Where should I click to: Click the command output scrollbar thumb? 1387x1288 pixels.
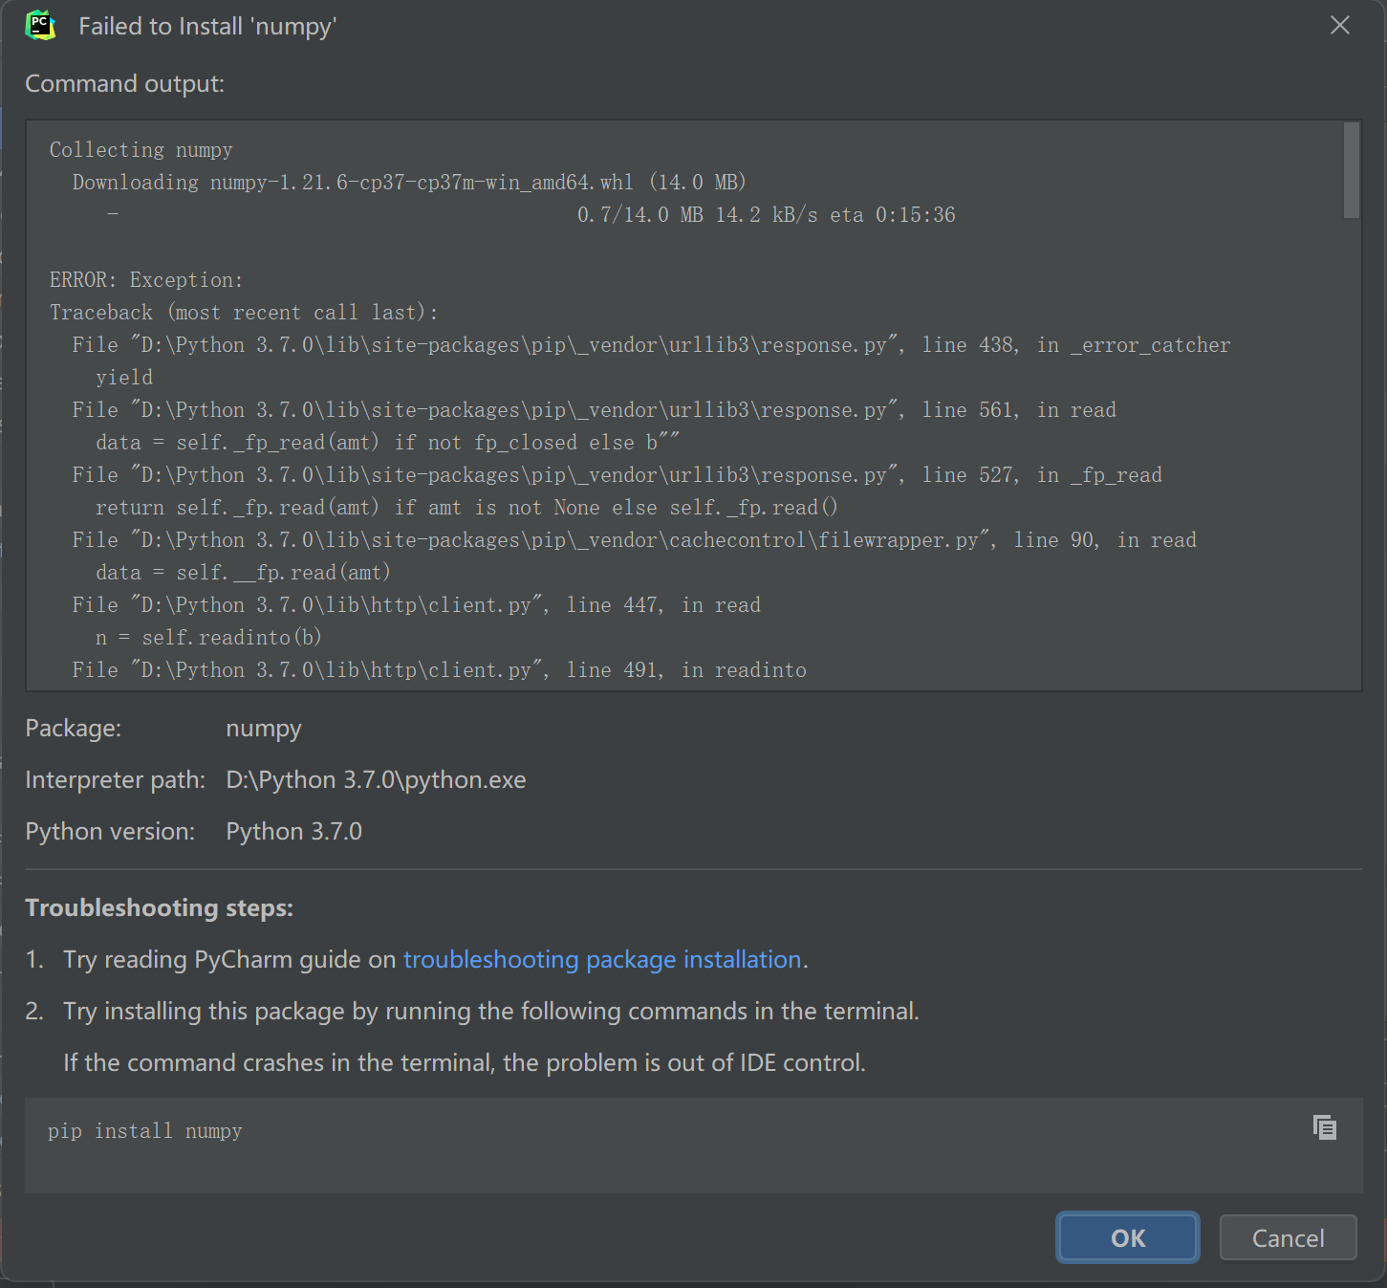[x=1351, y=170]
